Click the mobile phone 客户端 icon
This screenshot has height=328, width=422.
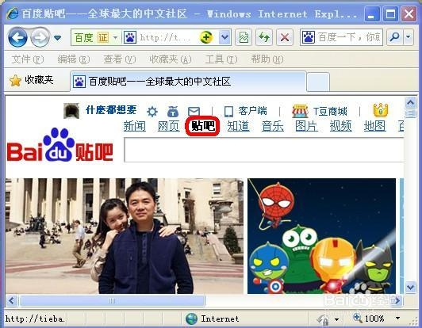pyautogui.click(x=228, y=111)
